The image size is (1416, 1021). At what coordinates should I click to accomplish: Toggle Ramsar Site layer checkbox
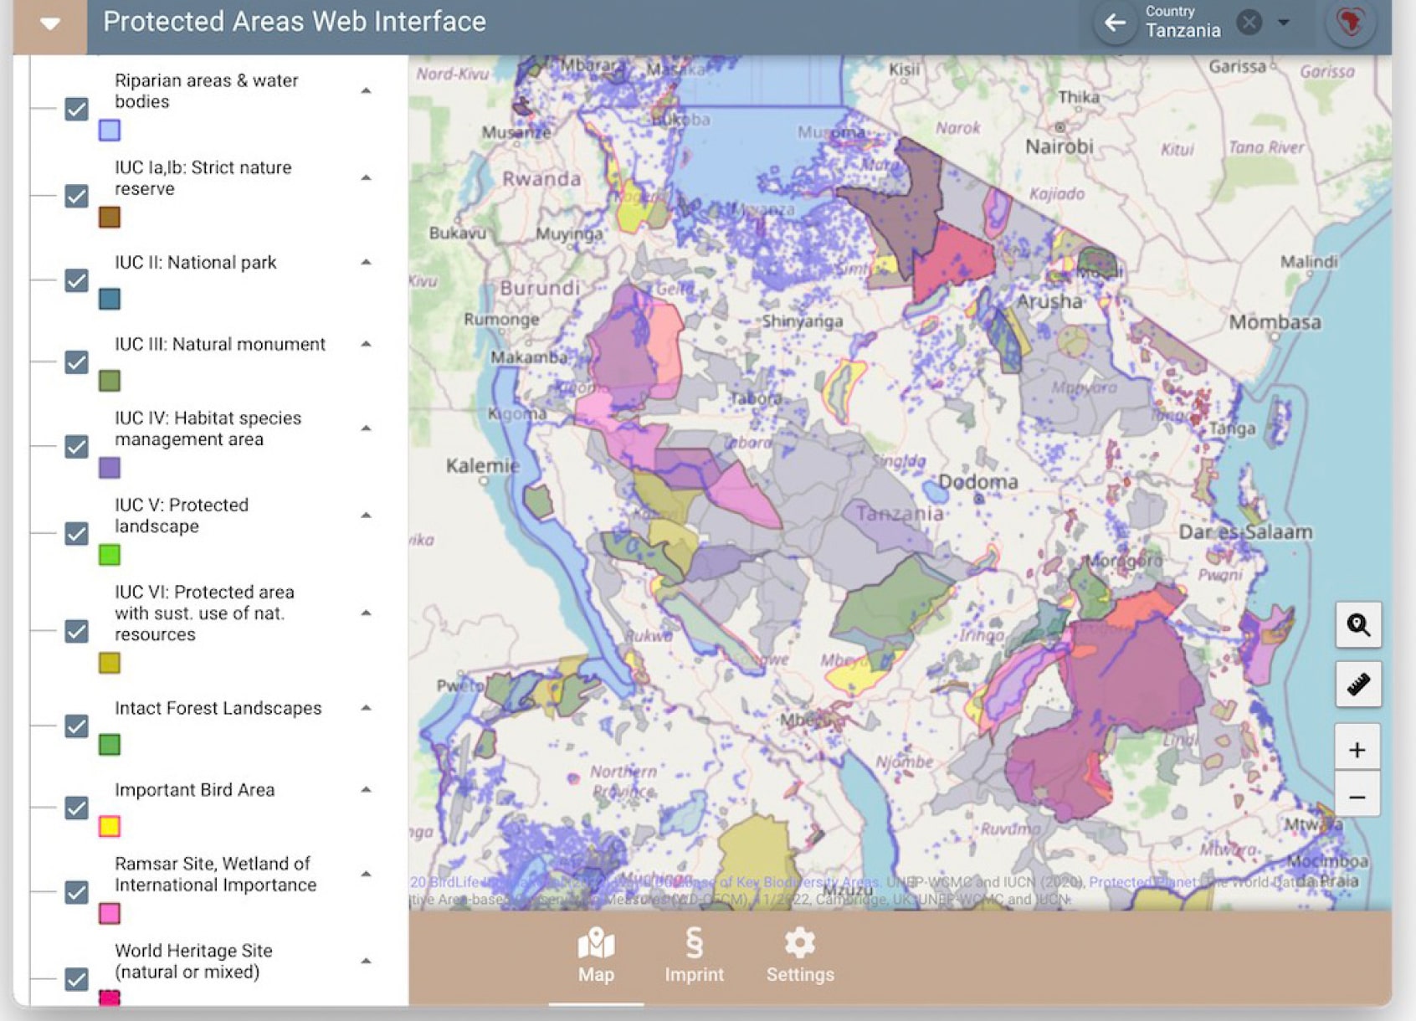coord(76,892)
